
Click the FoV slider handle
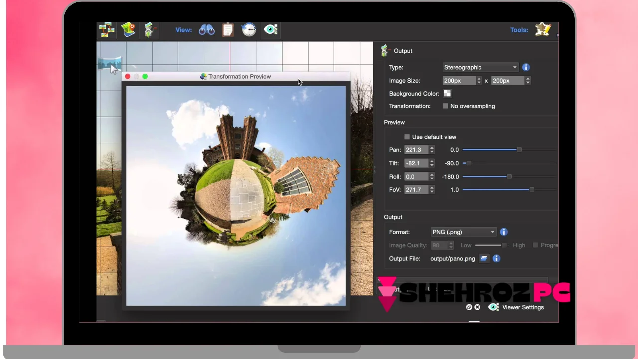pos(532,190)
